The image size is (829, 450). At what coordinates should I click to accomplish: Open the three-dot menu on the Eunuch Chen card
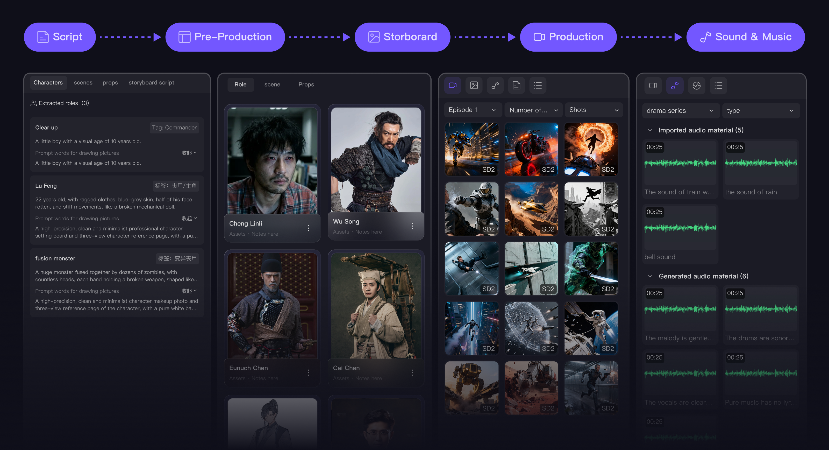(x=308, y=372)
